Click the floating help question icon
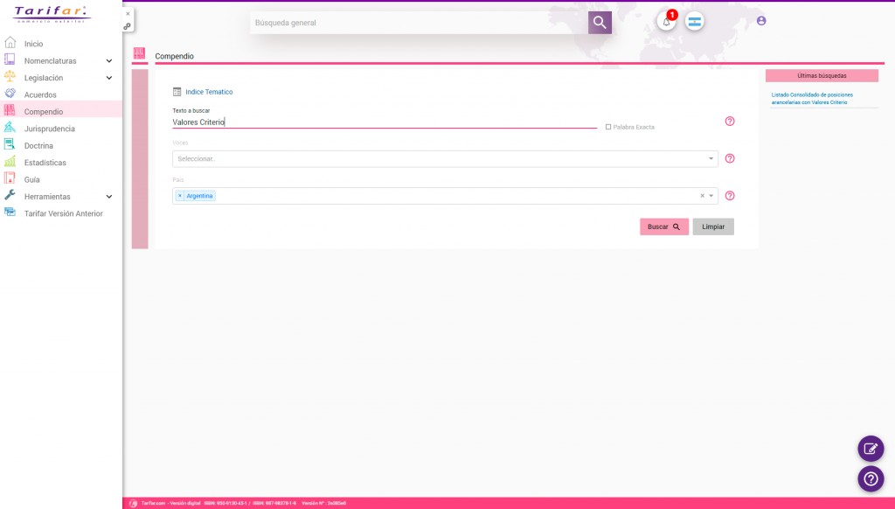Viewport: 895px width, 509px height. 871,478
